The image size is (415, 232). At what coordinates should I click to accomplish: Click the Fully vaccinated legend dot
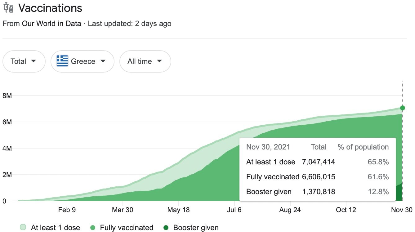point(93,228)
